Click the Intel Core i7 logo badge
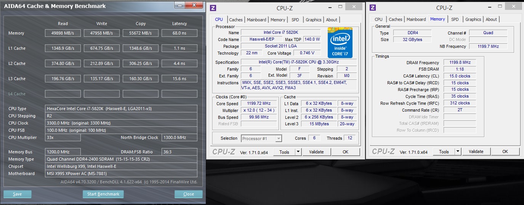This screenshot has width=524, height=205. tap(340, 43)
